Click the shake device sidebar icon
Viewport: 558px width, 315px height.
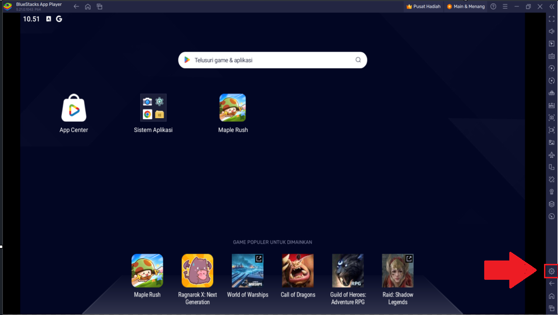pyautogui.click(x=551, y=179)
